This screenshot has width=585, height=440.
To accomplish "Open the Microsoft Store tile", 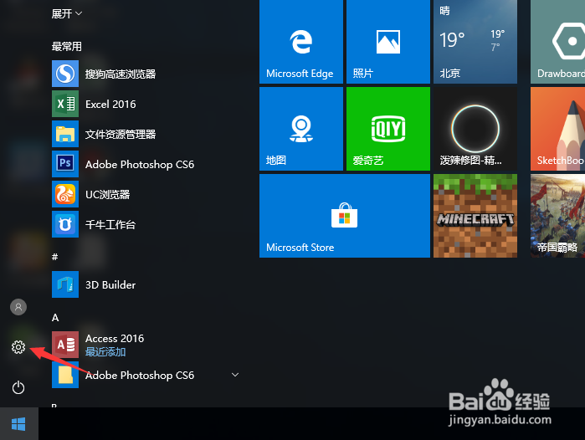I will point(345,216).
